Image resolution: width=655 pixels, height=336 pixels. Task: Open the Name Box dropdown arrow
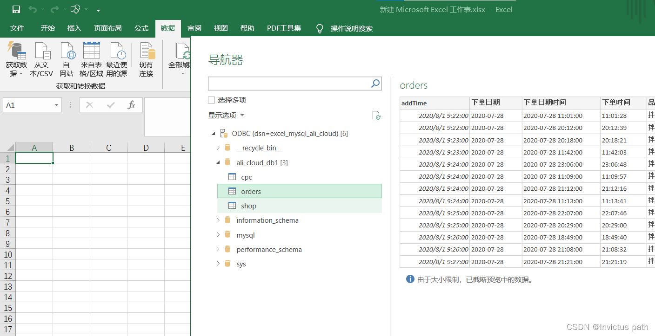tap(57, 105)
